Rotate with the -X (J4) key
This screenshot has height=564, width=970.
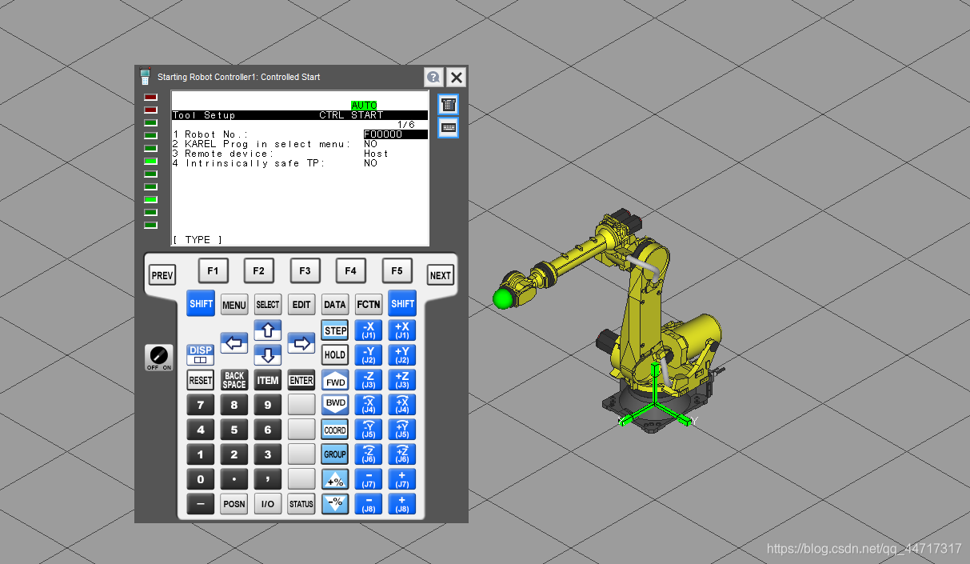coord(369,405)
